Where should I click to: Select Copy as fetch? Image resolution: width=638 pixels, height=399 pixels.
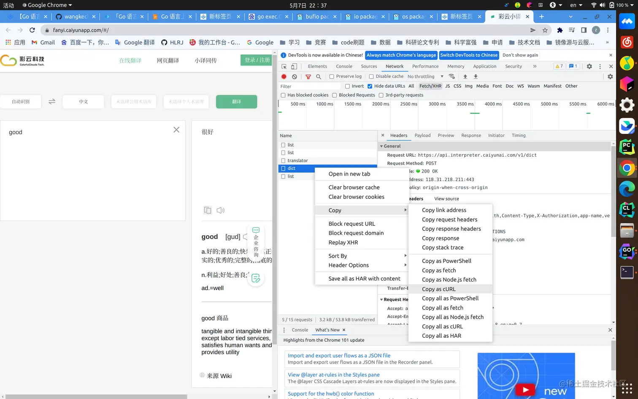(x=450, y=270)
